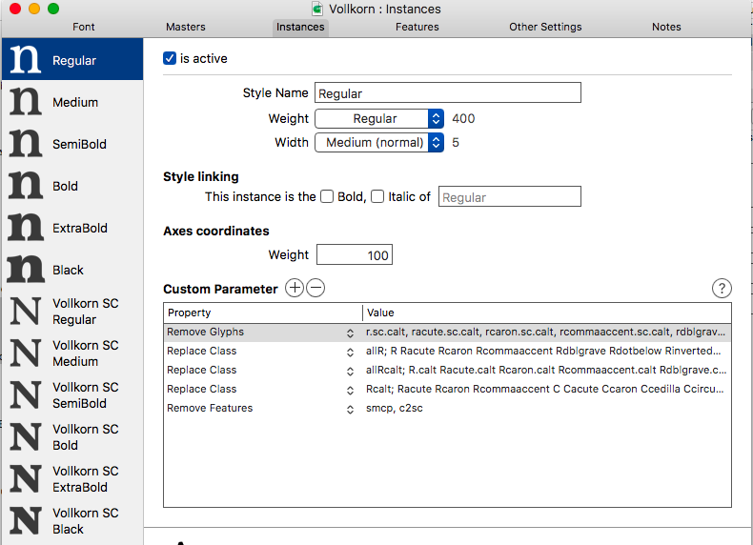Open the Width dropdown set to Medium (normal)
Image resolution: width=753 pixels, height=545 pixels.
pos(379,143)
